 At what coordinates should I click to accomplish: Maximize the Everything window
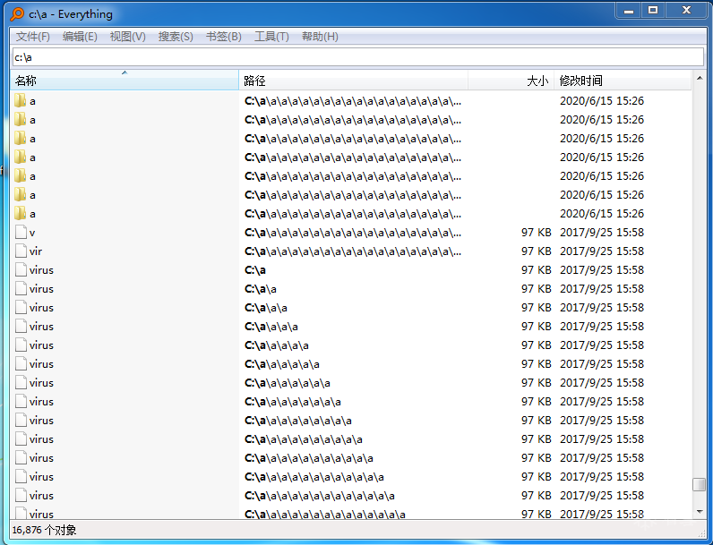(653, 10)
